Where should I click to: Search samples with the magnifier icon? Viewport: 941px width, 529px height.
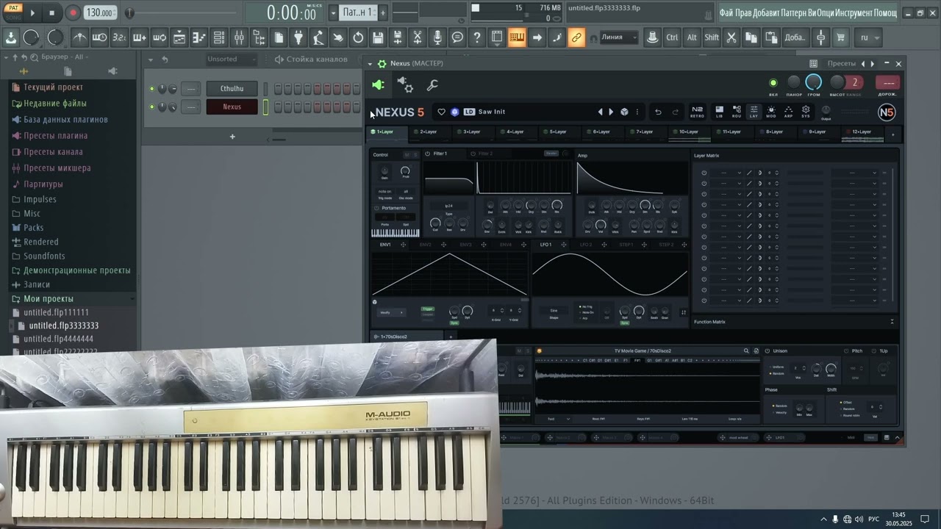coord(746,351)
